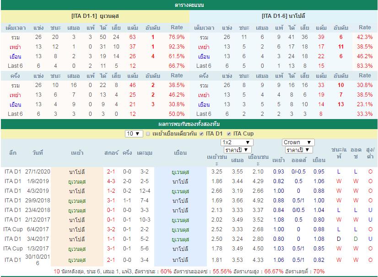Screen dimensions: 378x277
Task: Select the date 2/12/2017 in the results table
Action: coord(38,220)
